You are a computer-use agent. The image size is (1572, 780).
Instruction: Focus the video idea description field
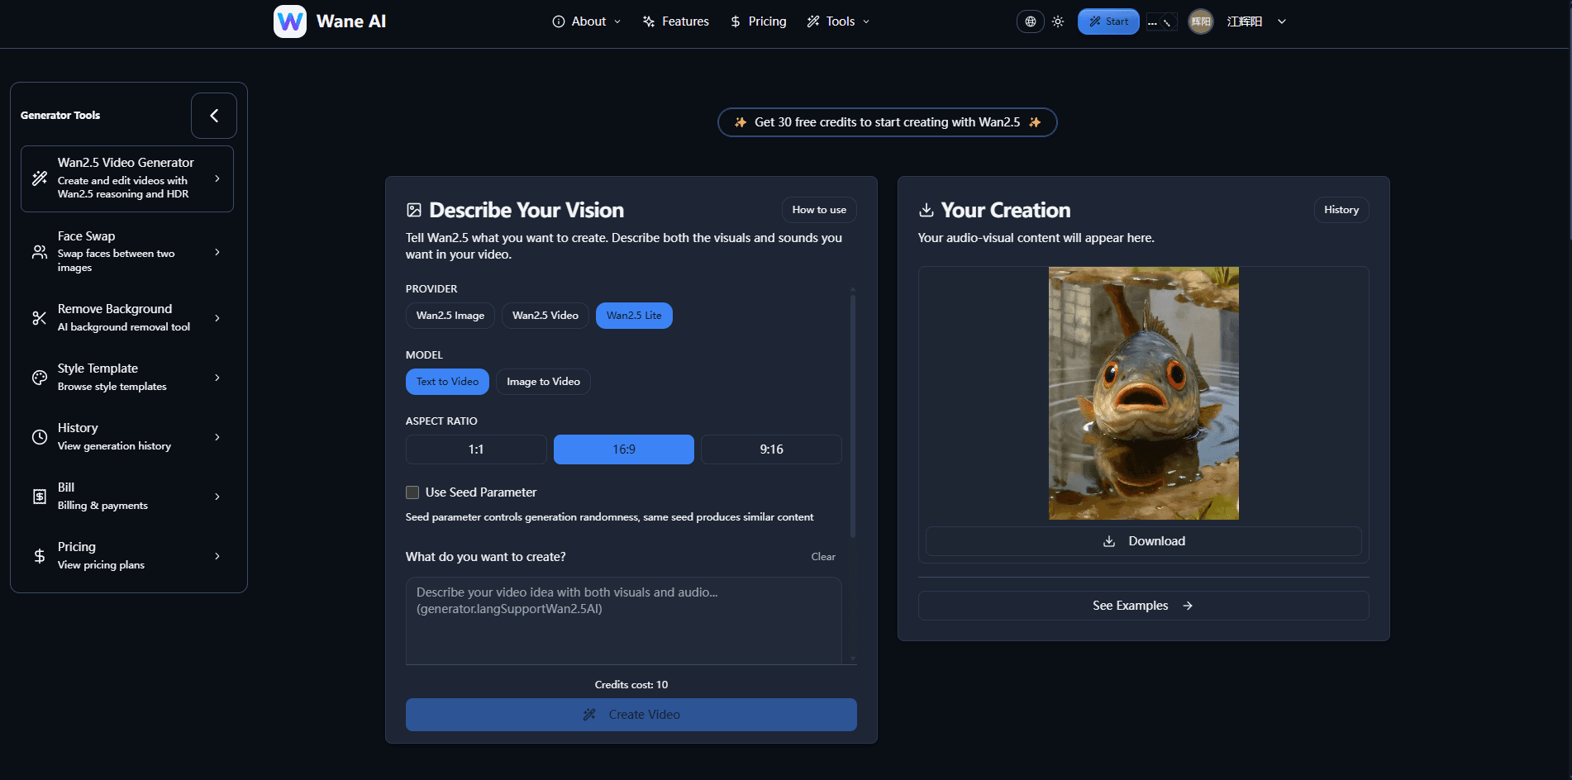(x=624, y=621)
